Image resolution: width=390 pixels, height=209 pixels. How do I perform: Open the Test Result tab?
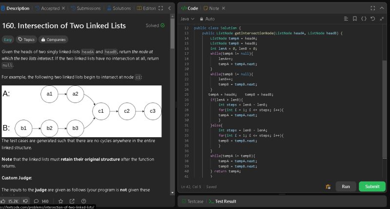(222, 201)
